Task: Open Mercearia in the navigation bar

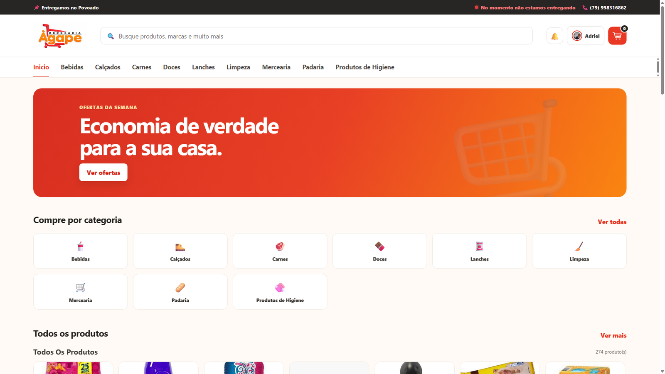Action: click(x=276, y=67)
